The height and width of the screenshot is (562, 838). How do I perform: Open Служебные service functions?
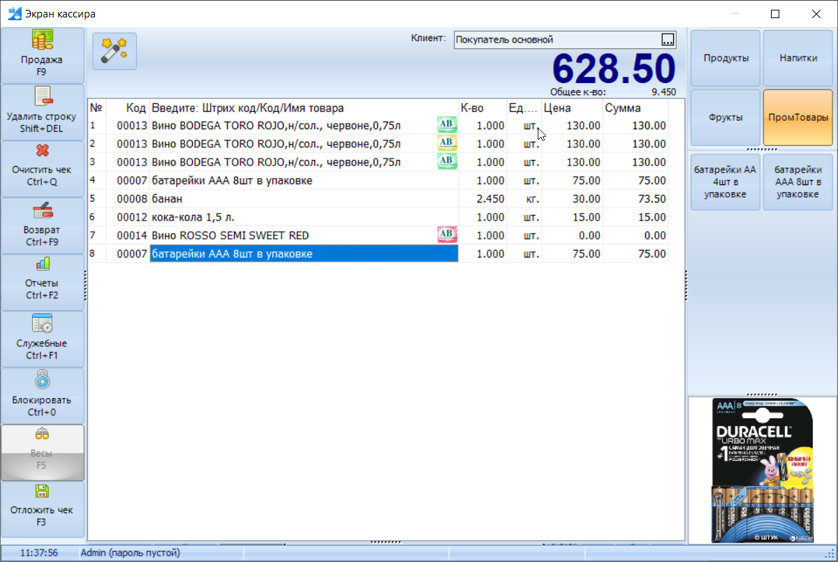(43, 339)
